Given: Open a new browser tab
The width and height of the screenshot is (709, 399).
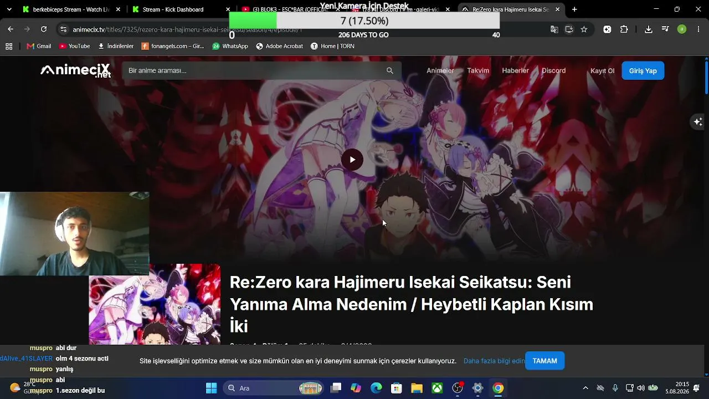Looking at the screenshot, I should [574, 9].
